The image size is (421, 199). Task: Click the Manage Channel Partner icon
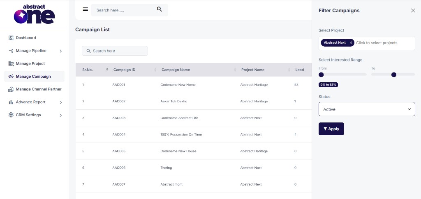point(11,89)
